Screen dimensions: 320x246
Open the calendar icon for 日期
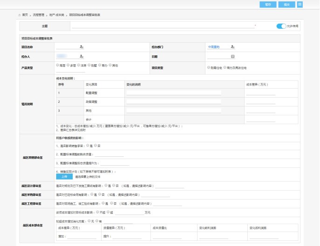coord(232,57)
